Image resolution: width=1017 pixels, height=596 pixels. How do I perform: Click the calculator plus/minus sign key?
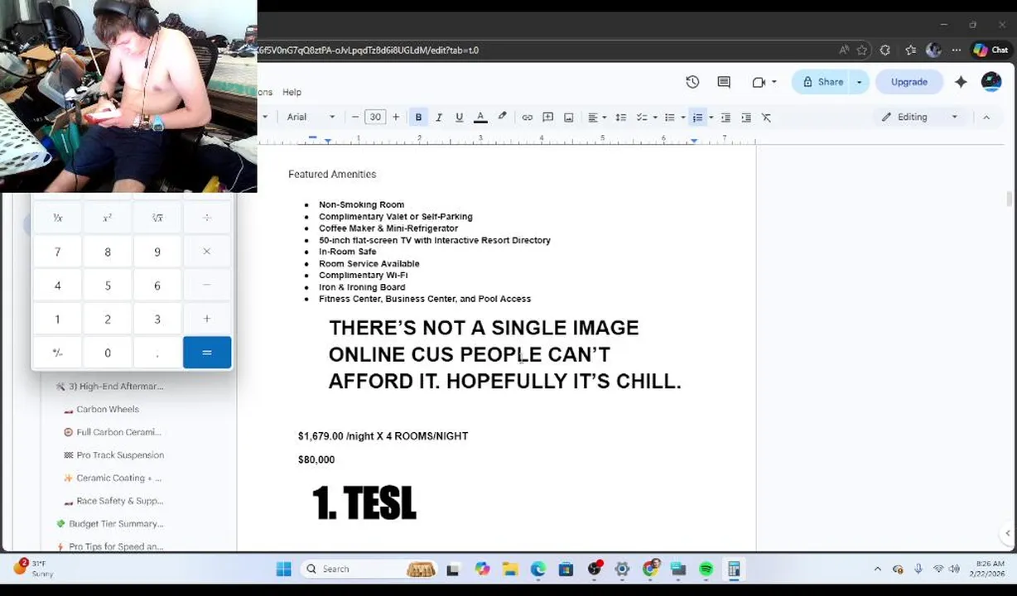[x=57, y=353]
